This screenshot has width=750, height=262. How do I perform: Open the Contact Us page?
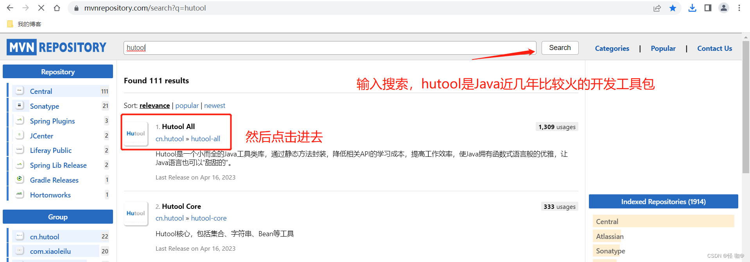pos(714,48)
